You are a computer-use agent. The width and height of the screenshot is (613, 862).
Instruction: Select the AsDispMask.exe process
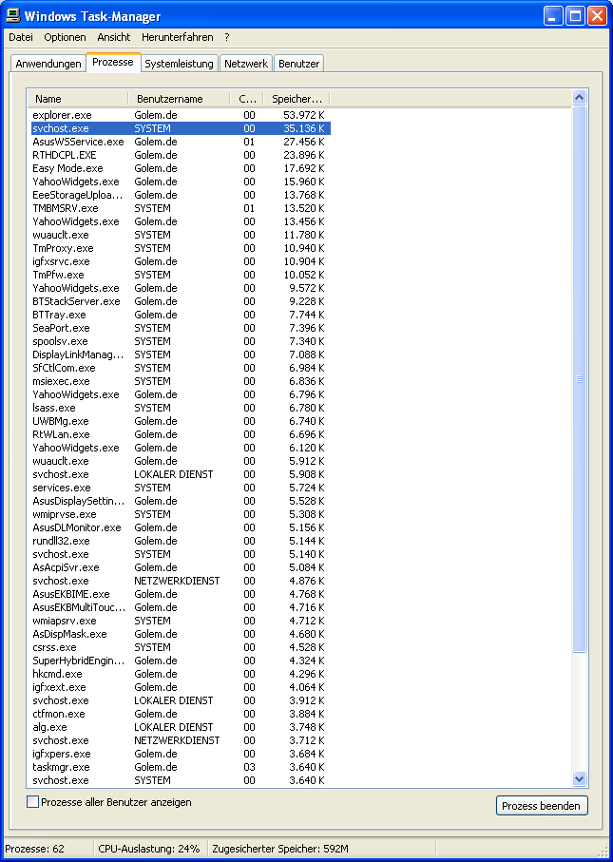coord(181,634)
